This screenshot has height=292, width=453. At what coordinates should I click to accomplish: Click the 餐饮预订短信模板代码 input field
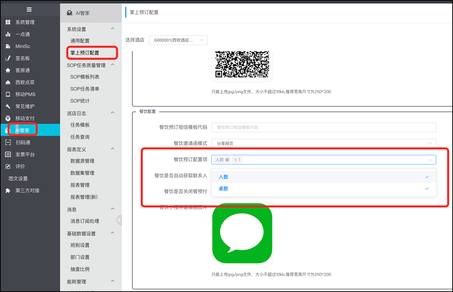324,127
